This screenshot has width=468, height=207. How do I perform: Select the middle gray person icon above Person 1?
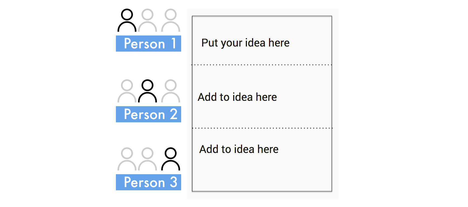147,20
